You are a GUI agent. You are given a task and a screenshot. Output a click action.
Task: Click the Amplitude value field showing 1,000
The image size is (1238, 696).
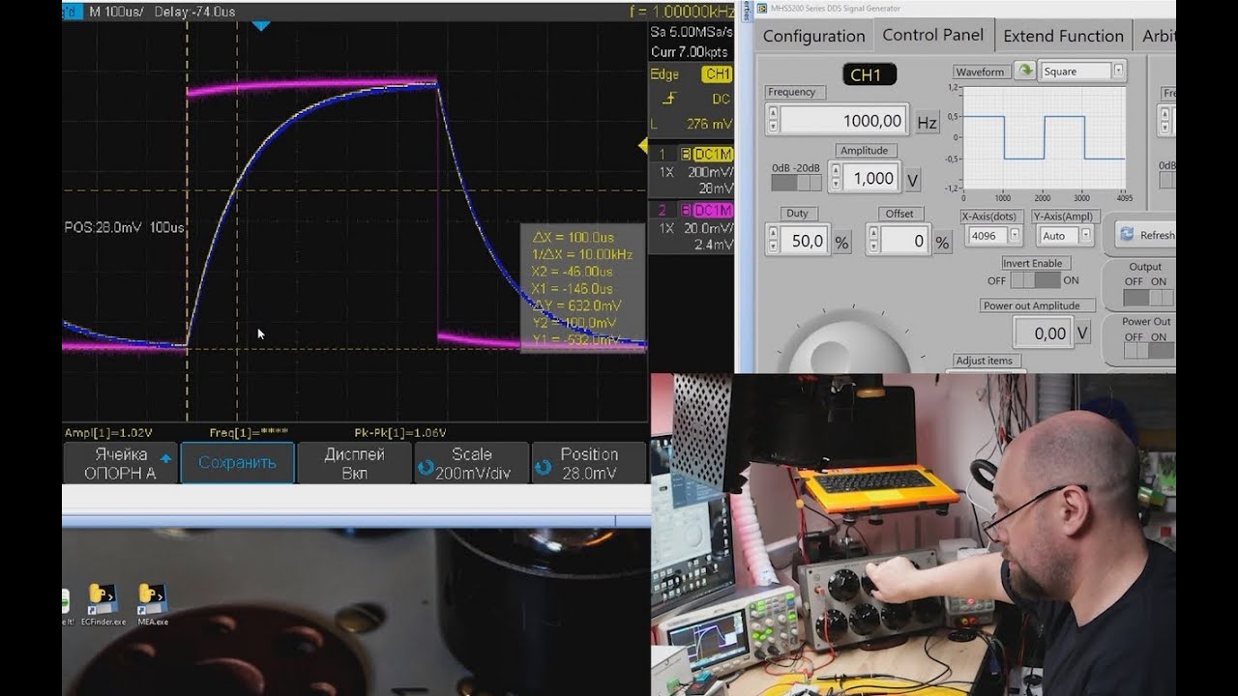(871, 178)
